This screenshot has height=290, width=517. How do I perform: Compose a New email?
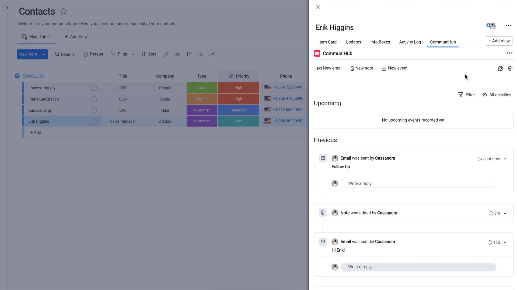point(330,68)
